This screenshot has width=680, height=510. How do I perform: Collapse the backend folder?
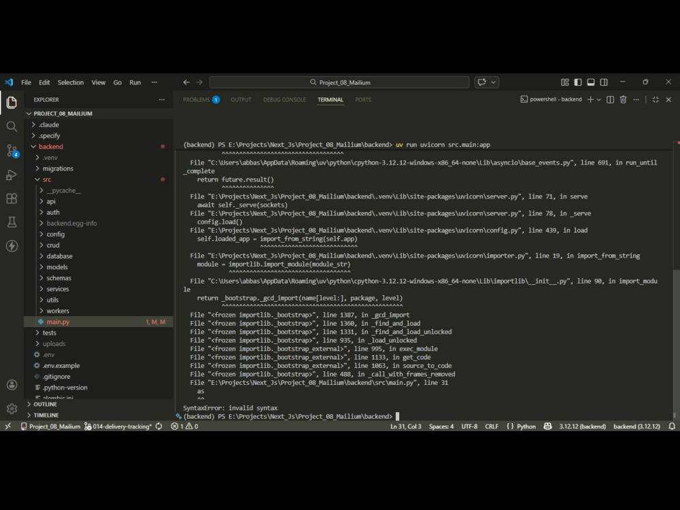99,147
